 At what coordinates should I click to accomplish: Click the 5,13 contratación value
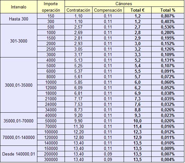(78, 60)
